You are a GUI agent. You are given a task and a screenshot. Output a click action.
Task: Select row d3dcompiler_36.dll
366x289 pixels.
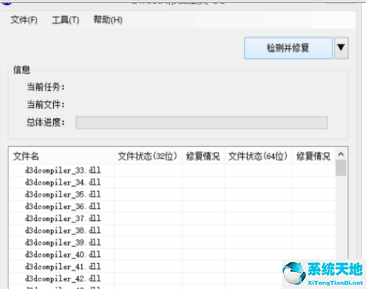click(172, 206)
